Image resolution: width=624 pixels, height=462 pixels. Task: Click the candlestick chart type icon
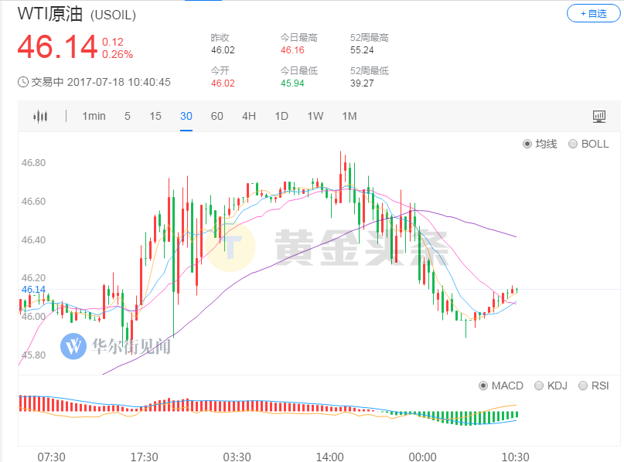pos(39,117)
